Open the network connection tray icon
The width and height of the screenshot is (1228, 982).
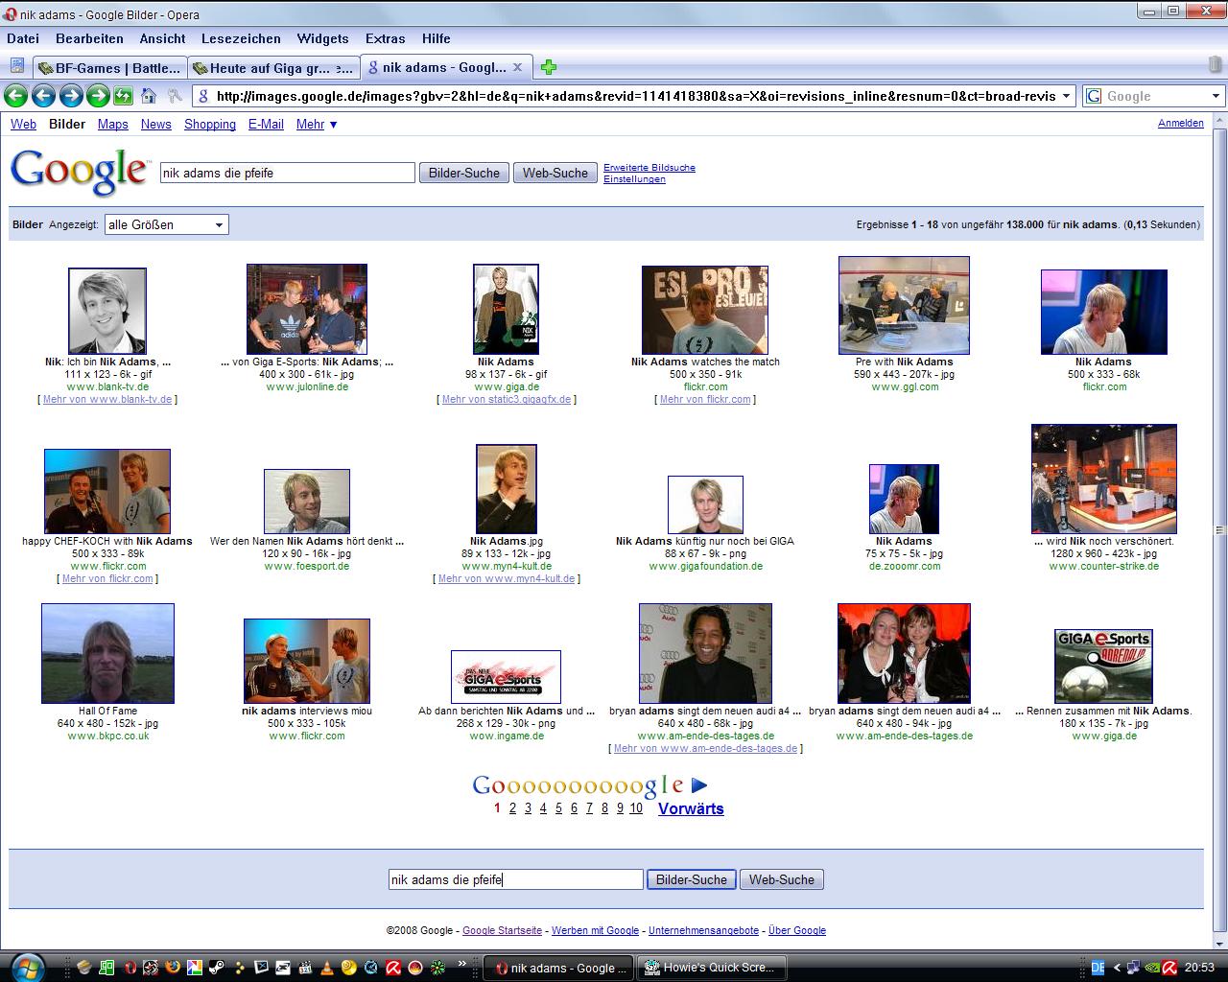pos(1133,968)
